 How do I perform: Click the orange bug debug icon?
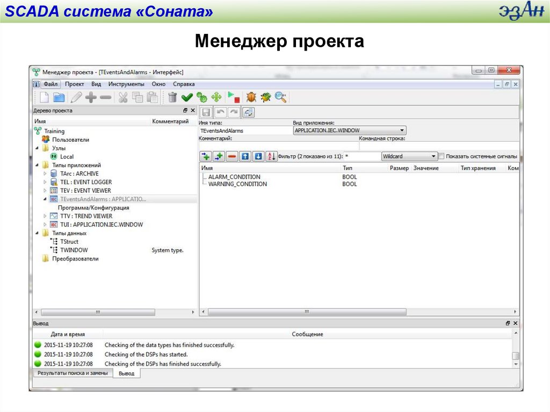pyautogui.click(x=251, y=97)
